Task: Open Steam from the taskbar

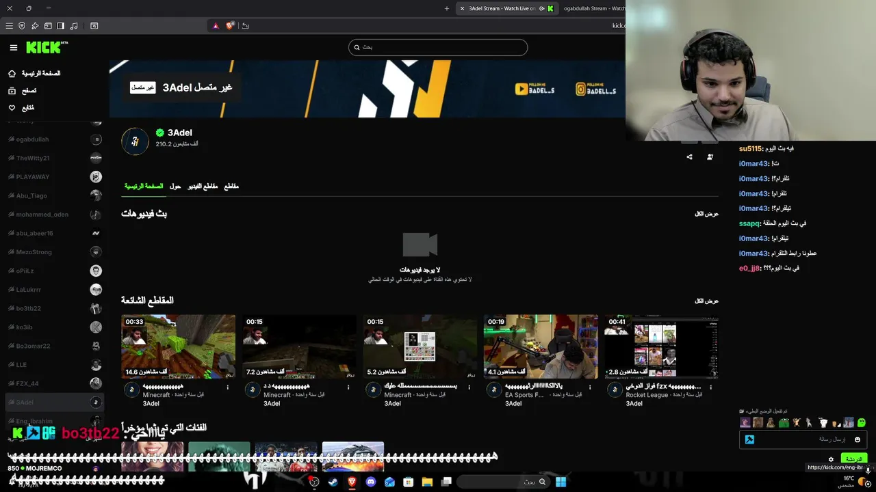Action: tap(333, 482)
